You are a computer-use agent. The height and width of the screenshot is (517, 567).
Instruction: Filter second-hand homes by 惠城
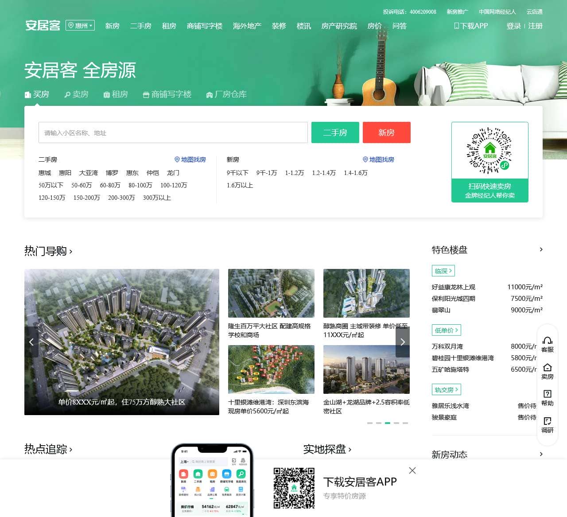[x=45, y=173]
